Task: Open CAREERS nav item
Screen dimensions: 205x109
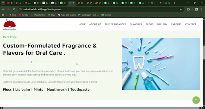Action: coord(176,24)
